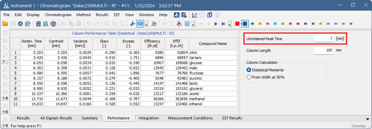Image resolution: width=372 pixels, height=129 pixels.
Task: Switch to Measurement Conditions tab
Action: click(x=190, y=118)
